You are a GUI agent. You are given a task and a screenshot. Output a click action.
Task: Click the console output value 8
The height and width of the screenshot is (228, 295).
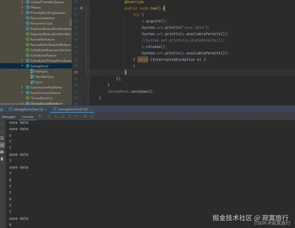point(10,180)
